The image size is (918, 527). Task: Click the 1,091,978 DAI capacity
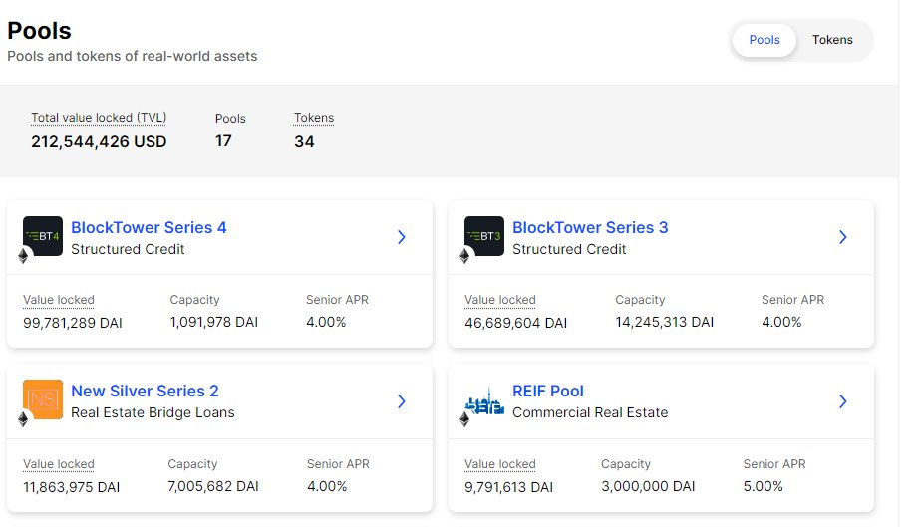[213, 323]
